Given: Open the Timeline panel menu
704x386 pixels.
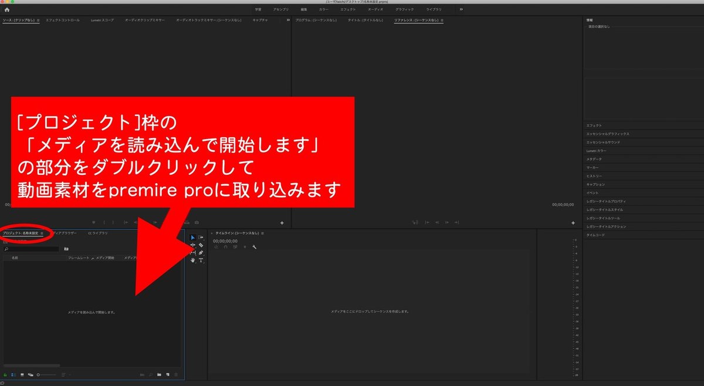Looking at the screenshot, I should click(262, 232).
